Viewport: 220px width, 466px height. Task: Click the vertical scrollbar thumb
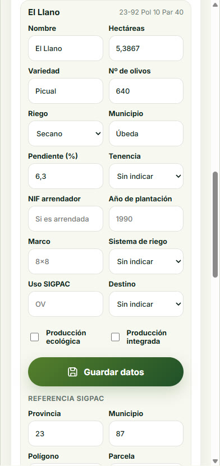pyautogui.click(x=216, y=225)
